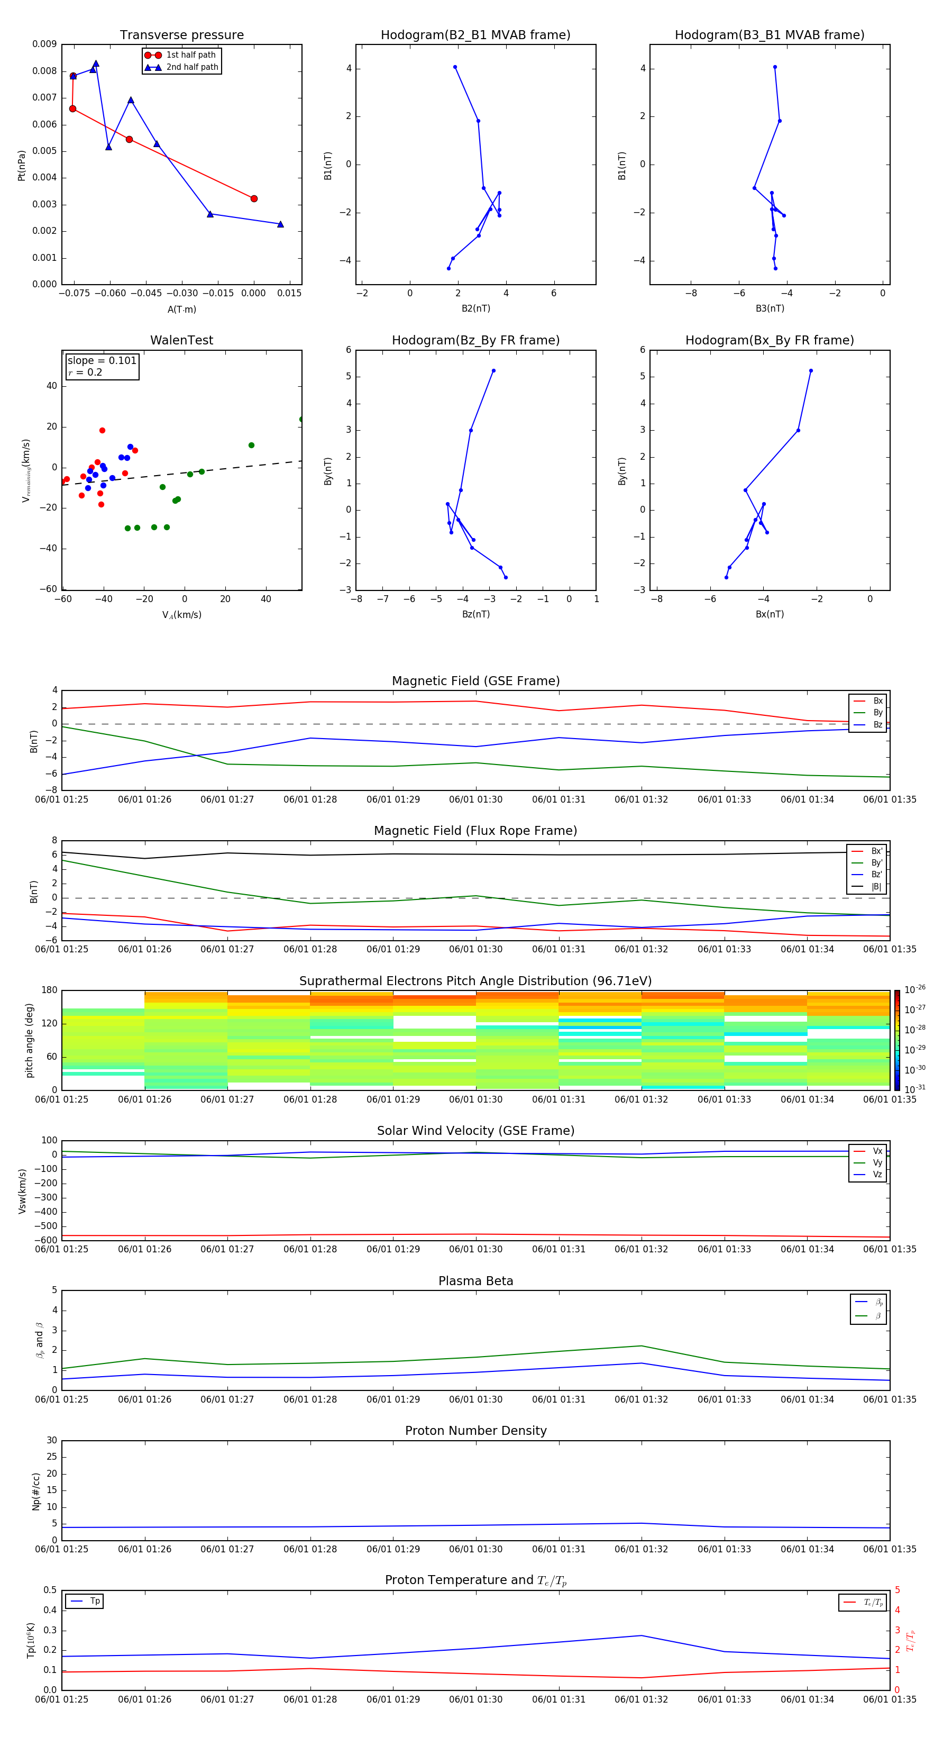Click the "V_A(km/s)" axis label under WalenTest
Viewport: 952px width, 1746px height.
pos(181,615)
